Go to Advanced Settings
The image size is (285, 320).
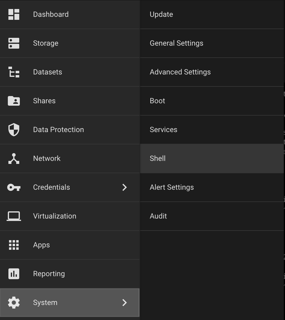click(180, 72)
